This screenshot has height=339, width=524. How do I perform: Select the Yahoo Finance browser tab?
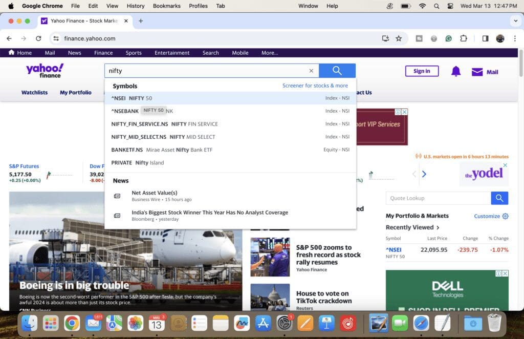(x=85, y=20)
